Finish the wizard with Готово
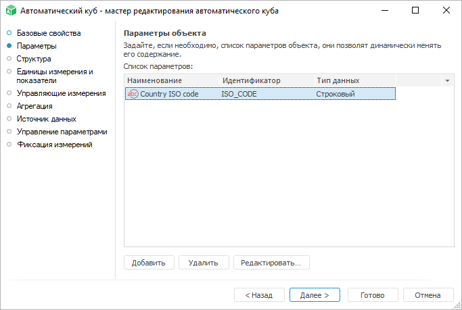462x310 pixels. (x=373, y=295)
